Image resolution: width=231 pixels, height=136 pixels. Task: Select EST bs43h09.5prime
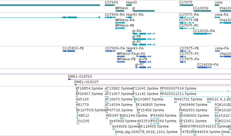coord(123,121)
